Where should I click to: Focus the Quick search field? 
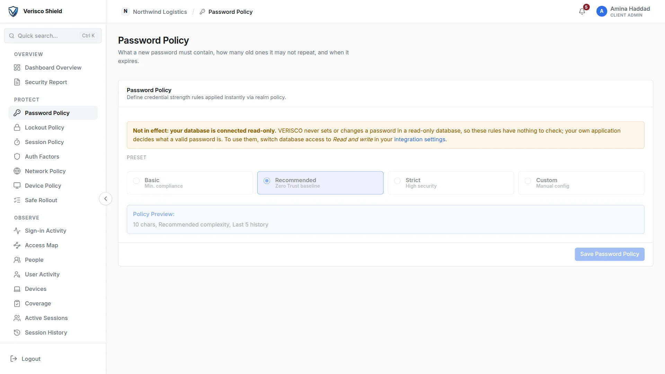[x=53, y=36]
